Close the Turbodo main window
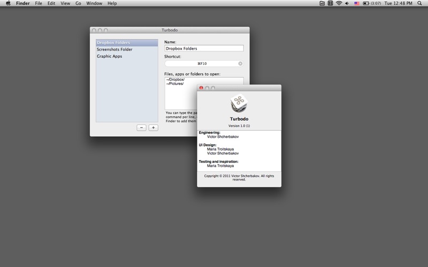This screenshot has width=428, height=267. point(94,30)
